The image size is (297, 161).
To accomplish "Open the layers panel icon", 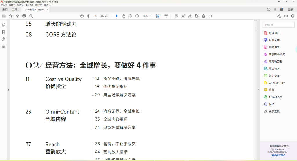I will pos(3,47).
